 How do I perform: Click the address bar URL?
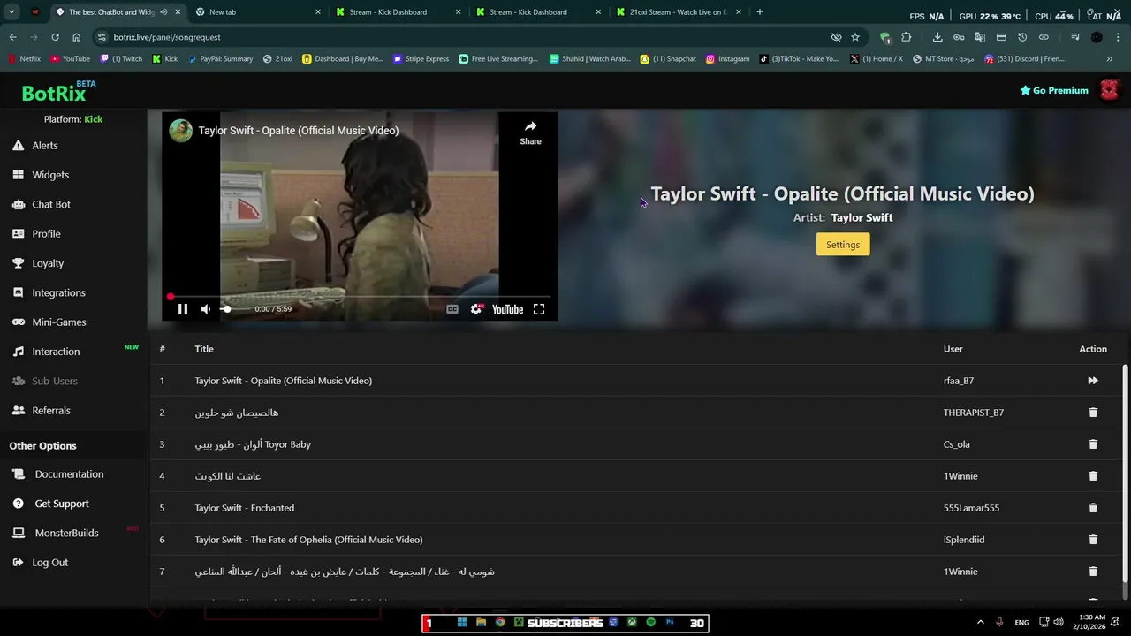coord(167,37)
